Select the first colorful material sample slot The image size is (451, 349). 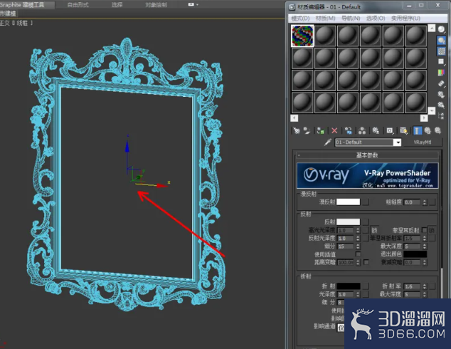pyautogui.click(x=302, y=36)
